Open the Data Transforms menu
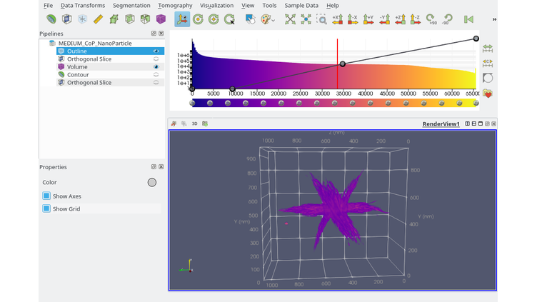Viewport: 537px width, 302px height. tap(83, 6)
